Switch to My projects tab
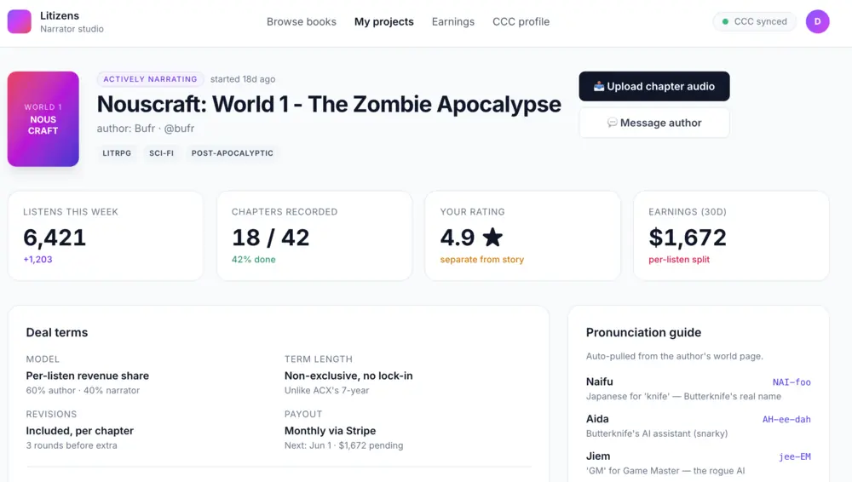 point(383,22)
